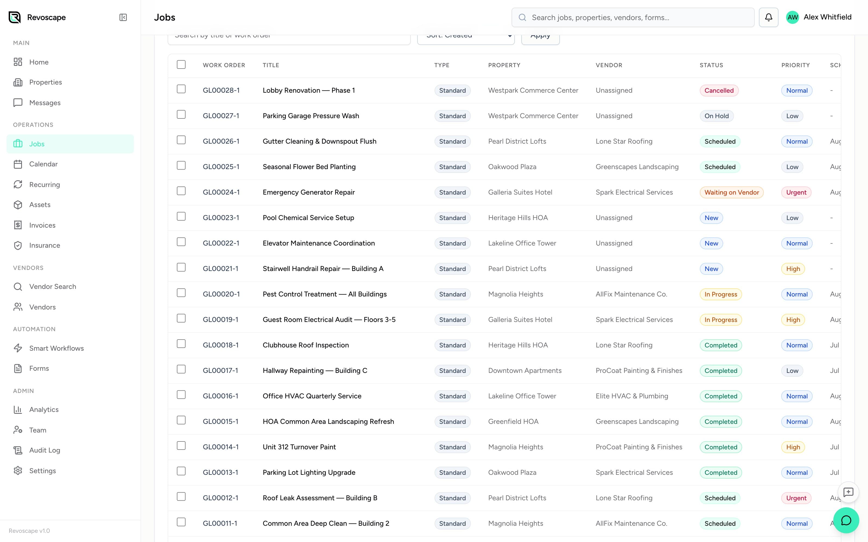This screenshot has height=542, width=868.
Task: Click the On Hold status badge
Action: tap(717, 116)
